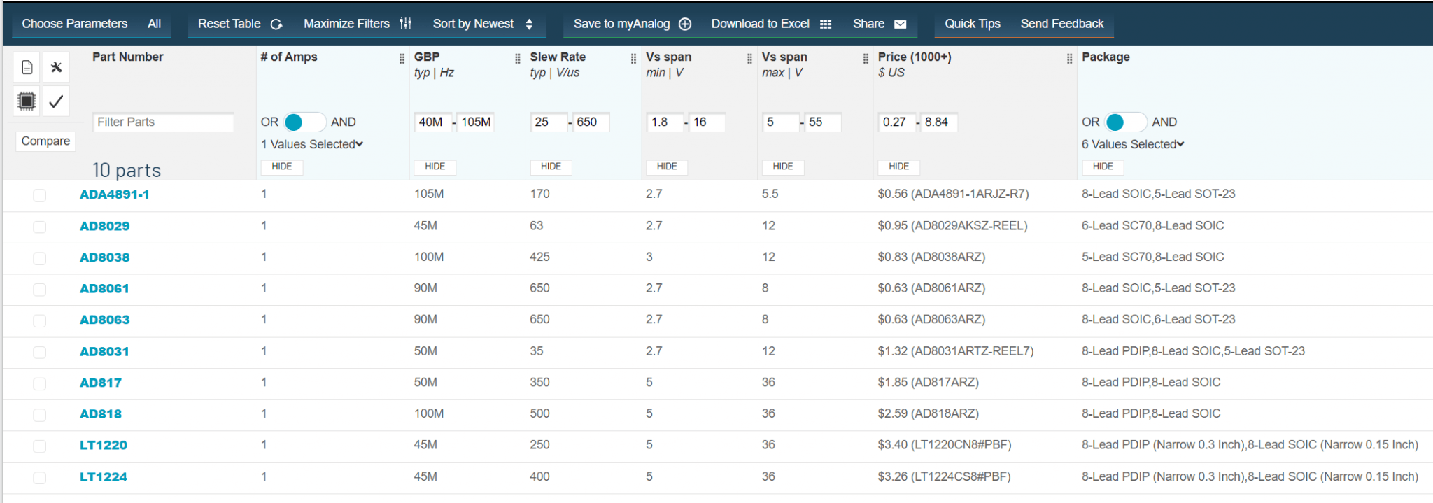Open the LT1220 part link

click(x=104, y=445)
